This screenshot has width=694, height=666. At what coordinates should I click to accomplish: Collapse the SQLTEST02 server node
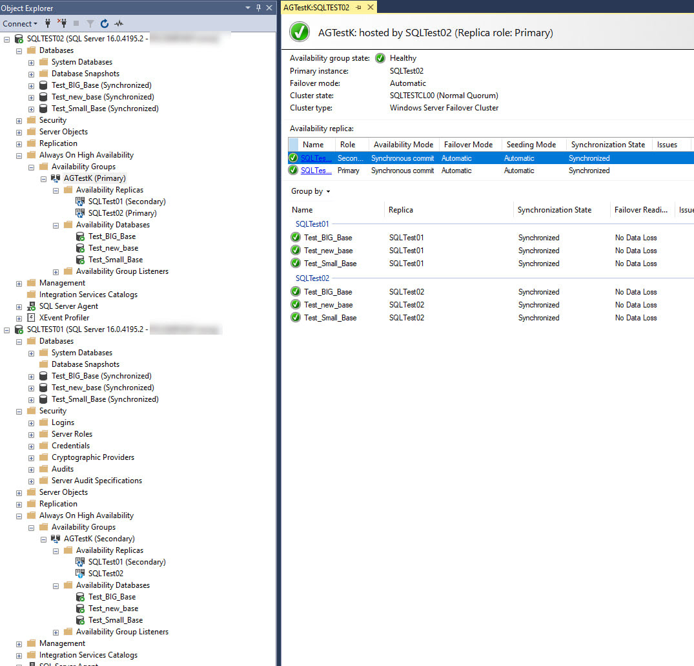[6, 39]
